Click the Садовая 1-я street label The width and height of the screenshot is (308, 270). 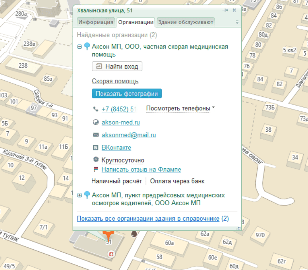[x=43, y=98]
